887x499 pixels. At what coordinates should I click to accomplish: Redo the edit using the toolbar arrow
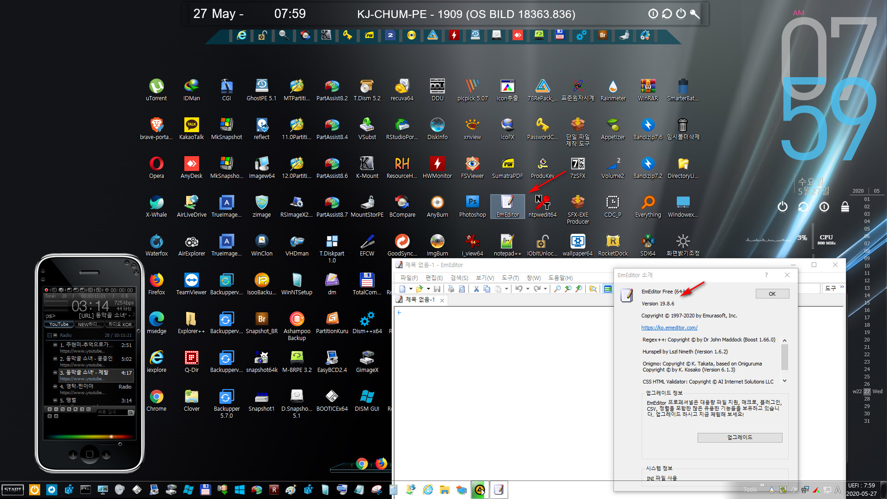(x=537, y=289)
